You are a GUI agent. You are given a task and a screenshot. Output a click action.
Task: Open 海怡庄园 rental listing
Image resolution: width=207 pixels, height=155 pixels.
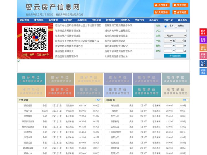[x=115, y=106]
